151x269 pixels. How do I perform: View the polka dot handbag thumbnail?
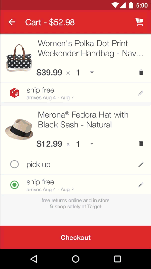(x=19, y=58)
